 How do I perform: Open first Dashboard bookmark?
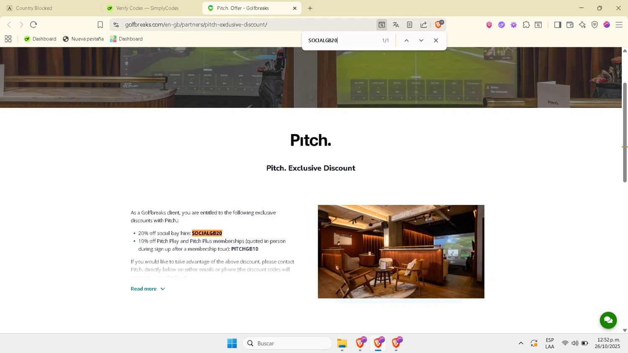click(40, 39)
